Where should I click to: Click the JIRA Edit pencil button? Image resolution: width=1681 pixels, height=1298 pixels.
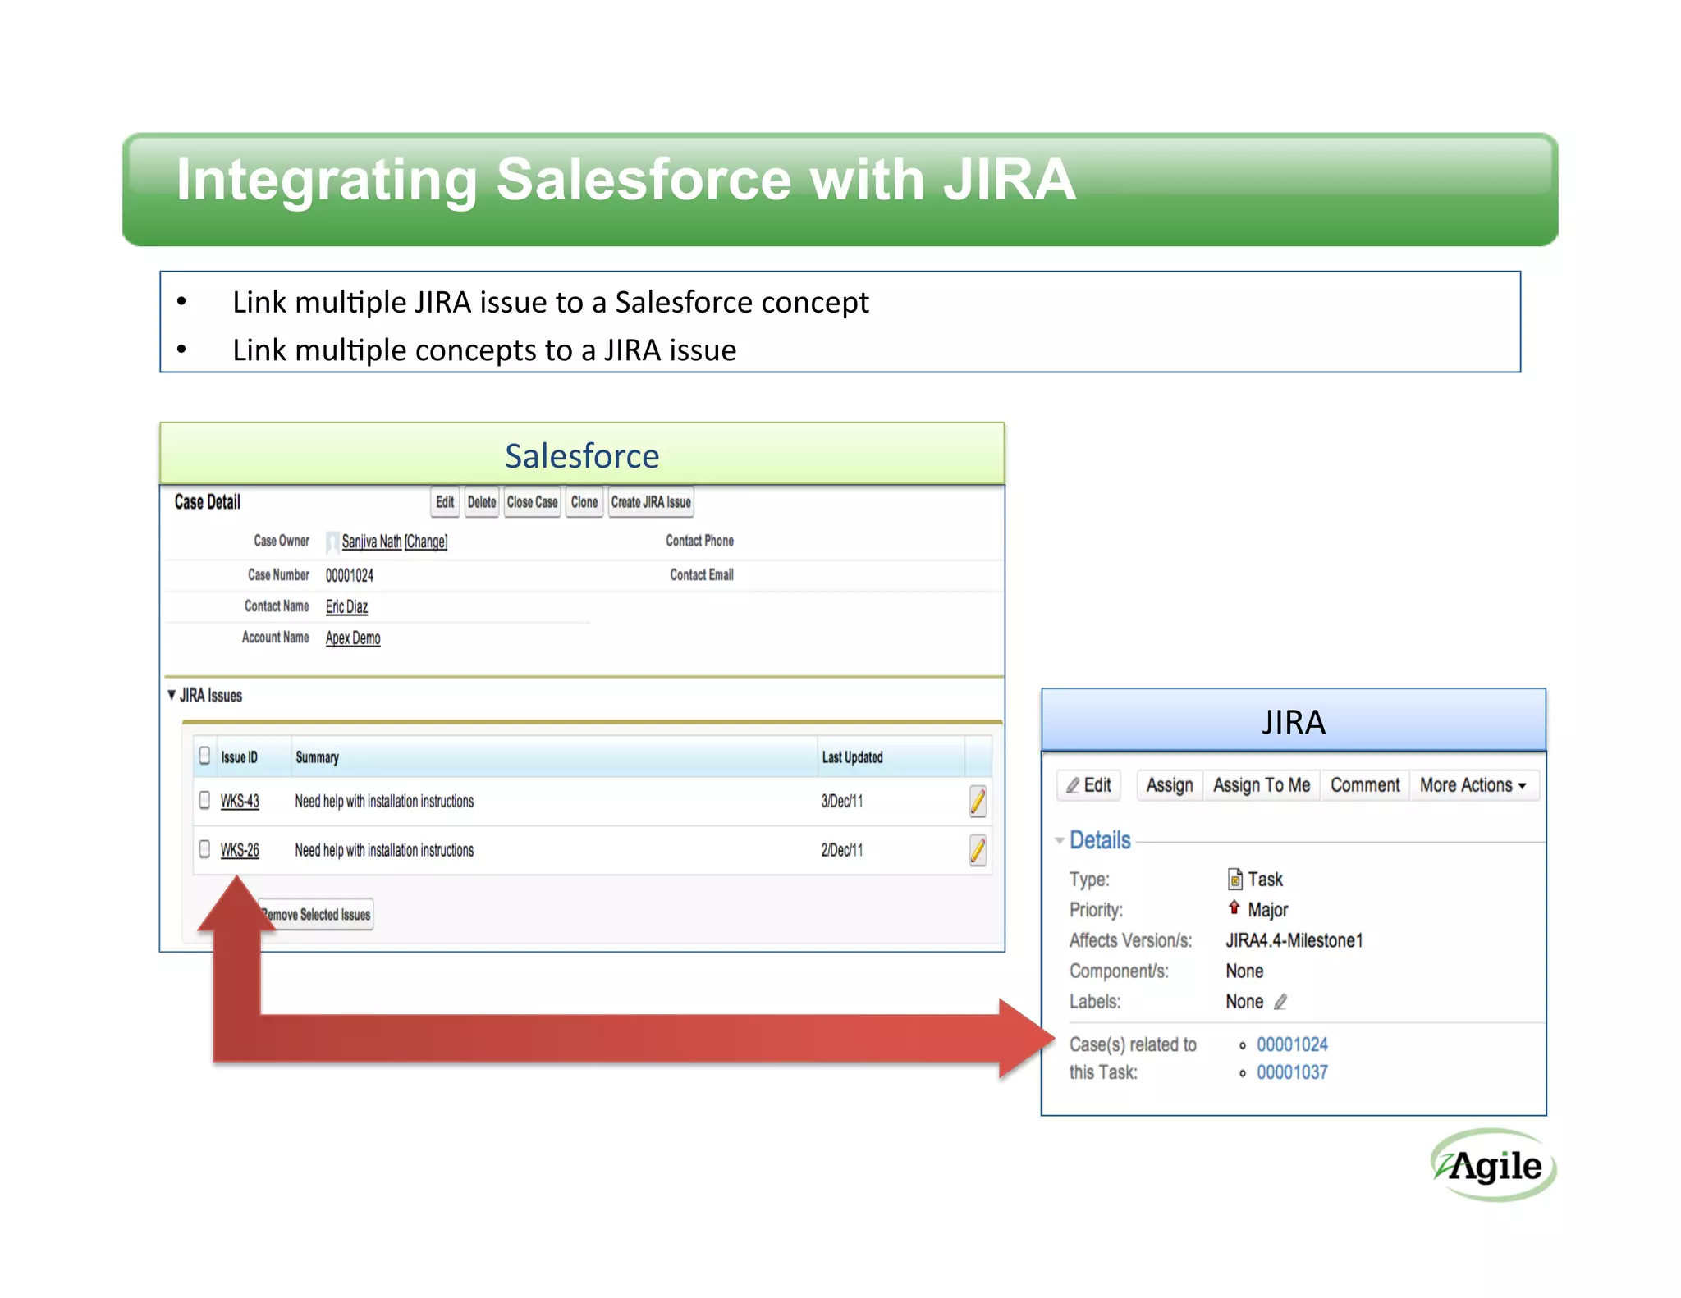click(x=1088, y=785)
